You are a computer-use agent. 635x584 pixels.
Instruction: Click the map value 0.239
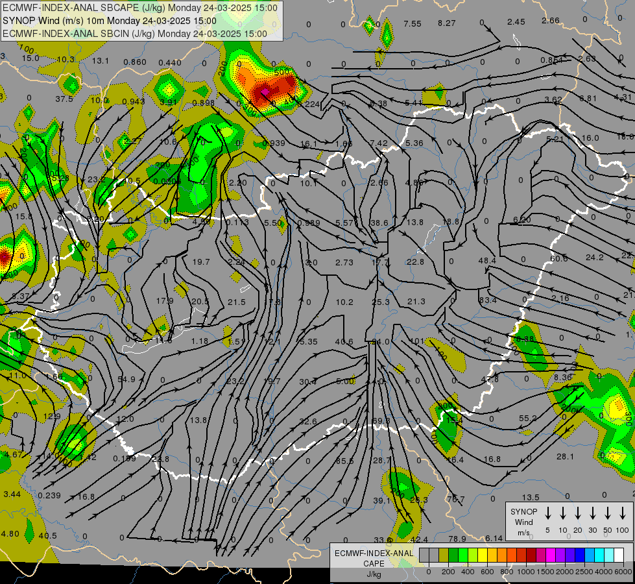pos(49,495)
